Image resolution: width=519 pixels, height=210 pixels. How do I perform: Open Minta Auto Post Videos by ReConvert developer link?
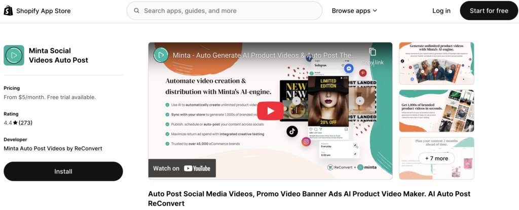point(53,148)
